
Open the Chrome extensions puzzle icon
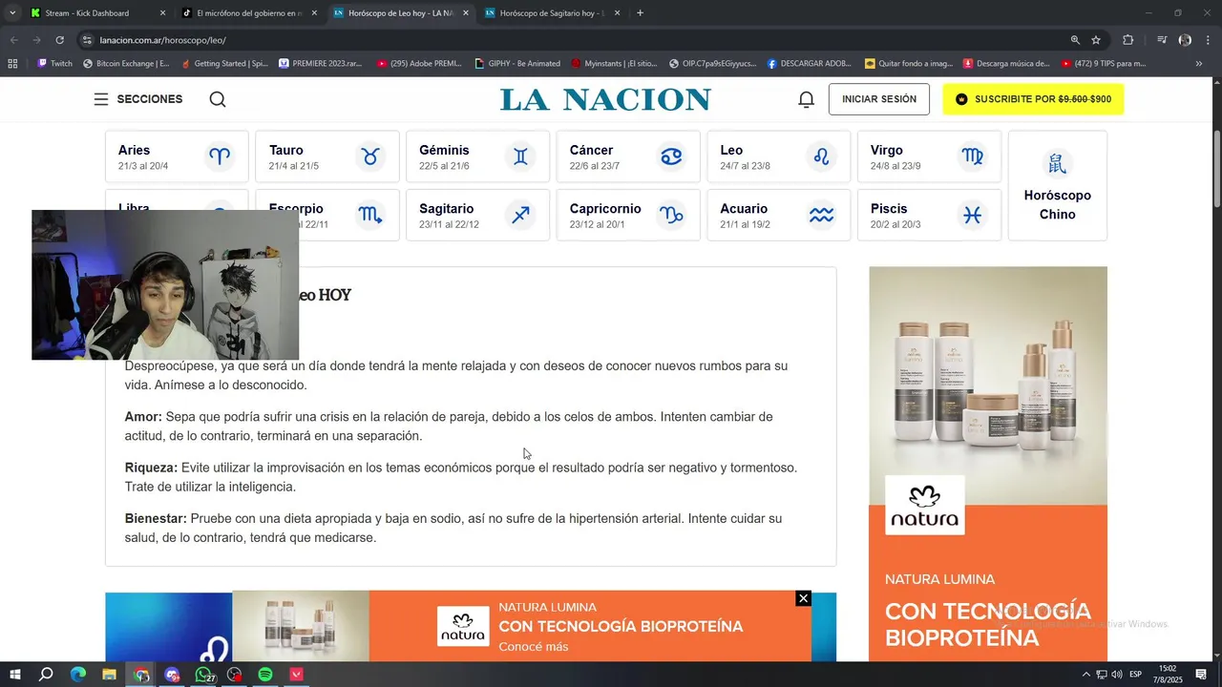[1127, 40]
